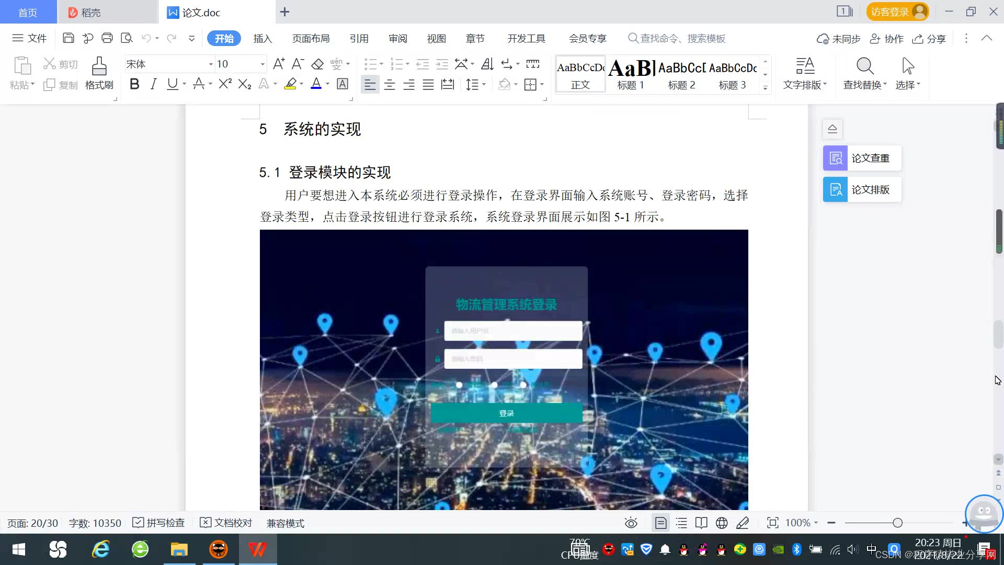
Task: Click the 分享 share button
Action: [929, 38]
